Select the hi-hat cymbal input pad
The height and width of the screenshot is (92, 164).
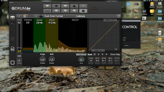click(47, 11)
